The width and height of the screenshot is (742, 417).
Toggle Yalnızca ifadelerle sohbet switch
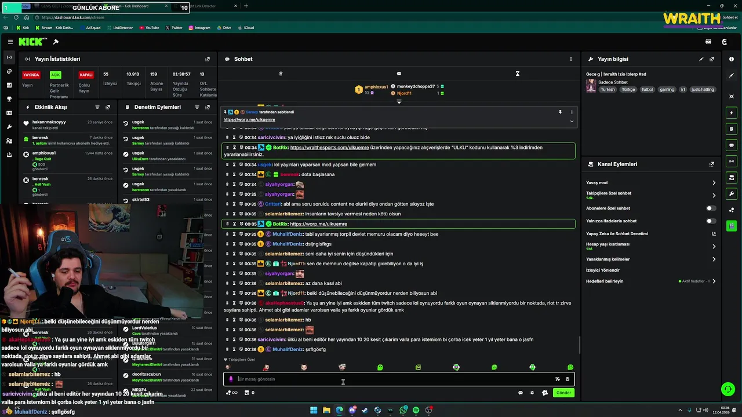[x=711, y=221]
